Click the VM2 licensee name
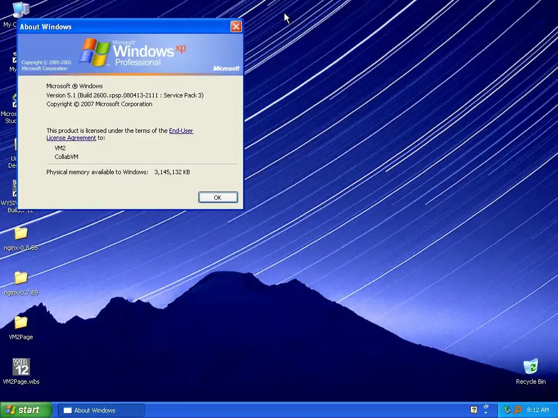Viewport: 558px width, 418px height. 60,148
